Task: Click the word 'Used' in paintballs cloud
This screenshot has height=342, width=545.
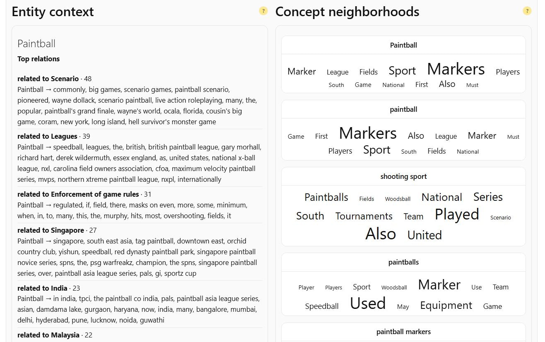Action: pyautogui.click(x=368, y=303)
